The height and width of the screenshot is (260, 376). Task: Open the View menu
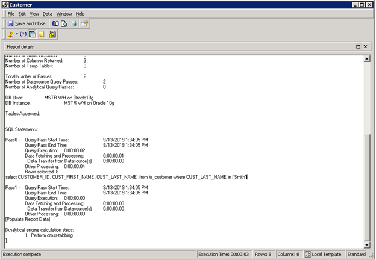click(34, 13)
